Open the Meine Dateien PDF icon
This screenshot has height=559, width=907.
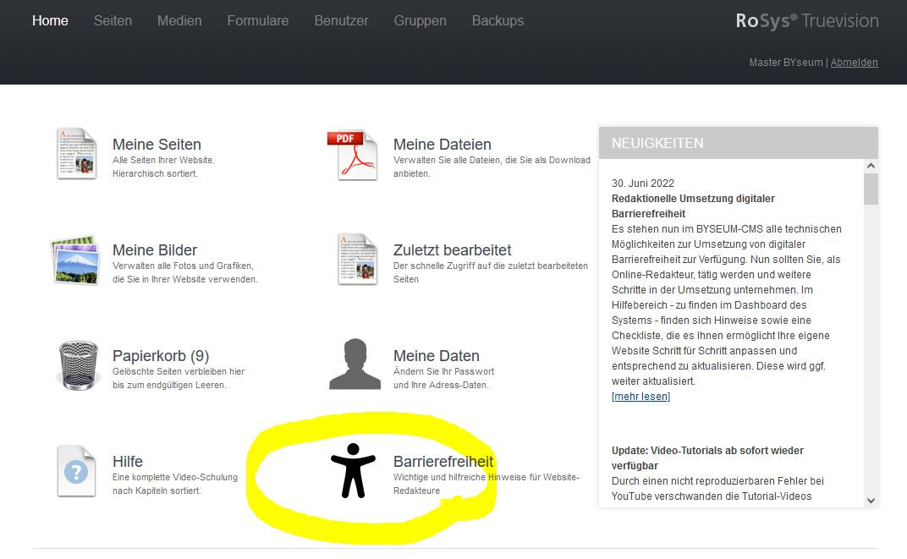pyautogui.click(x=352, y=154)
